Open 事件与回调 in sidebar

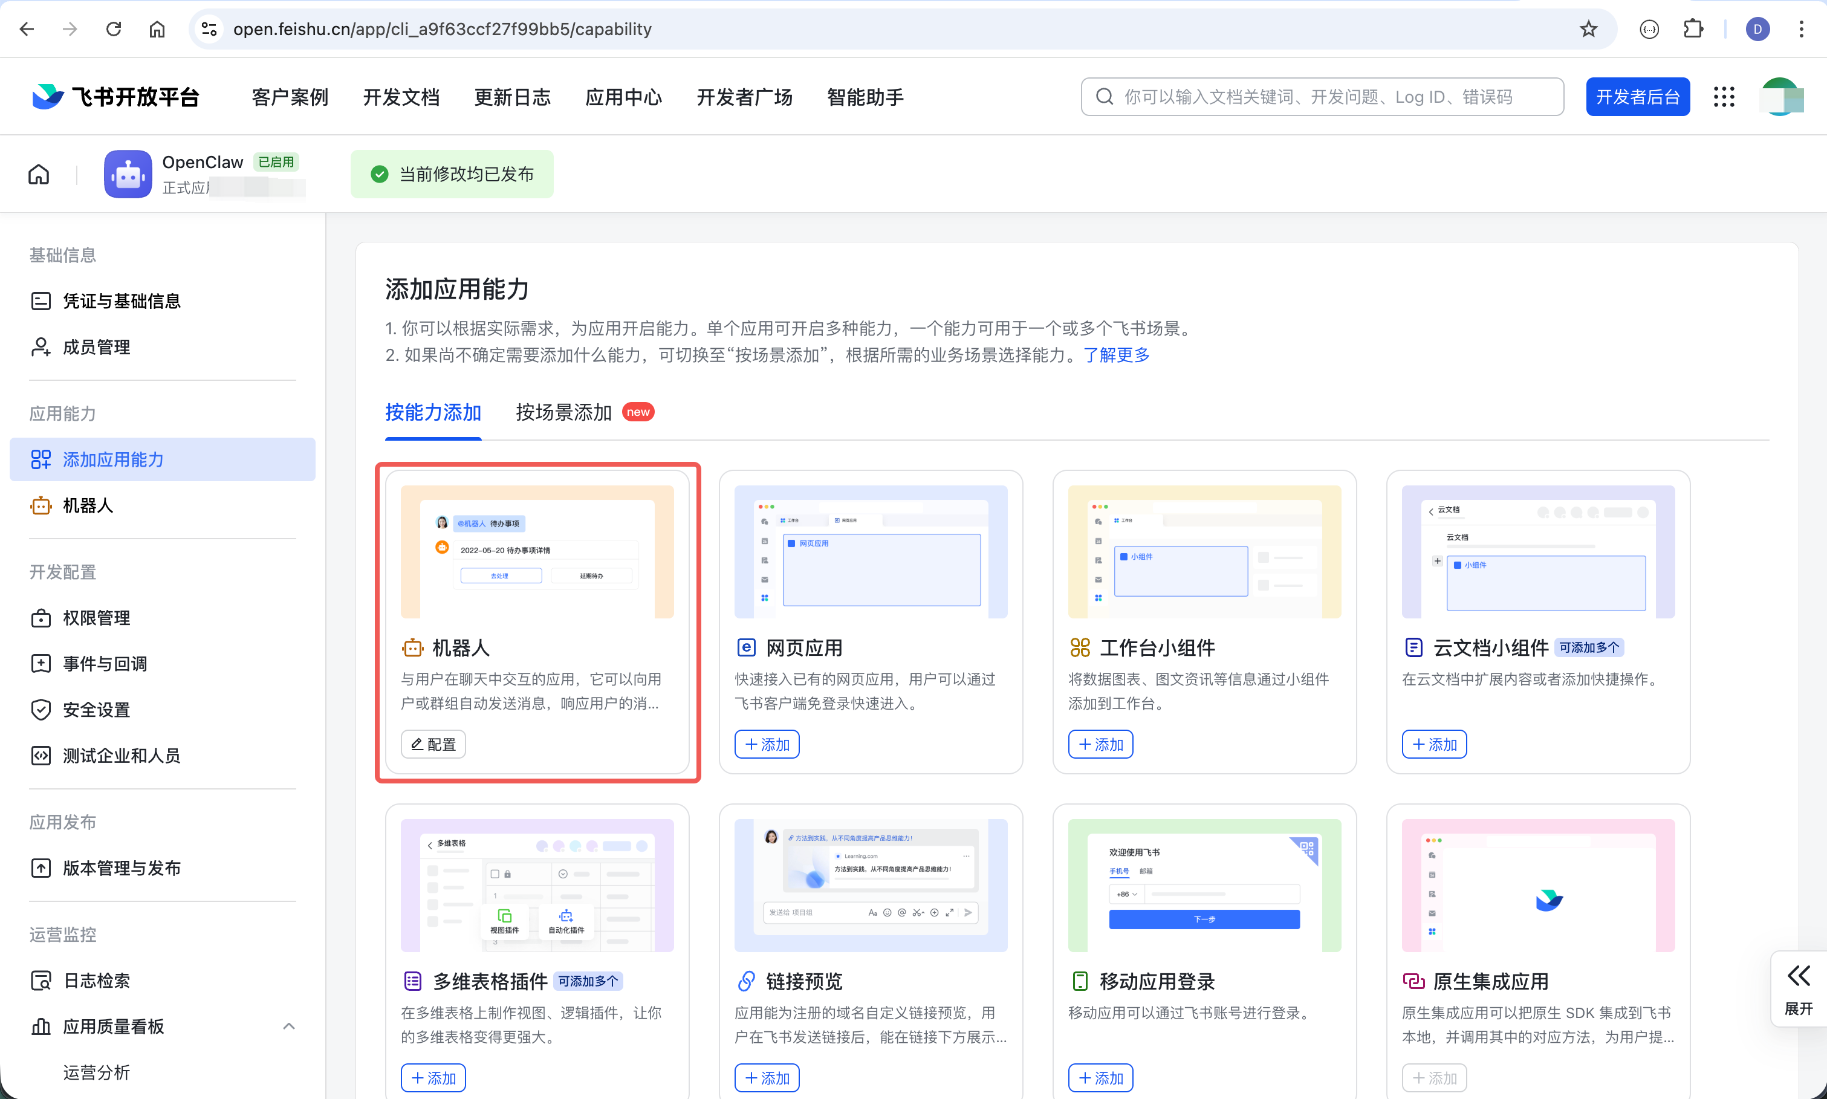[x=162, y=664]
